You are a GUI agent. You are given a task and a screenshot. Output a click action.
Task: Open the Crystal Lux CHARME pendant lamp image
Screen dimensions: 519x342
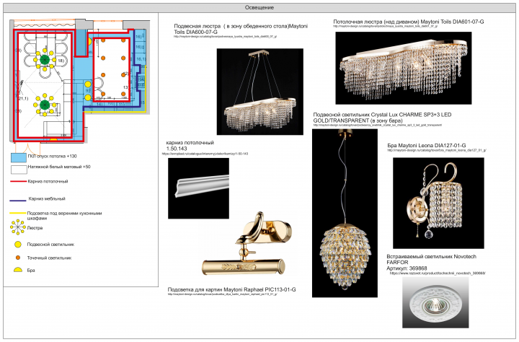coord(345,213)
